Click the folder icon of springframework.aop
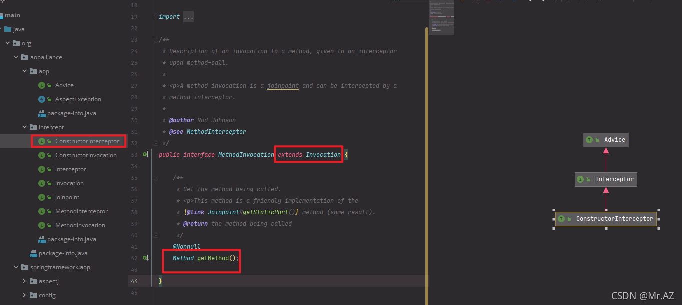The width and height of the screenshot is (682, 305). click(25, 267)
